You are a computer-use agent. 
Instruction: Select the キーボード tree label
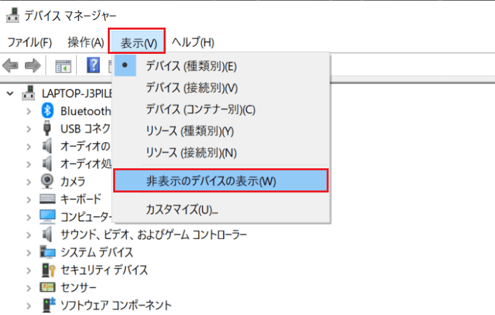(81, 199)
